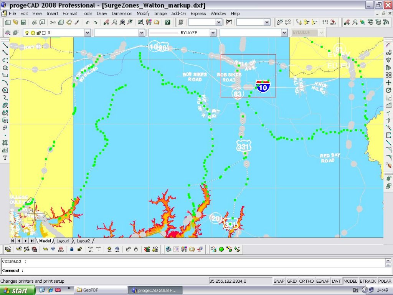Click the Undo arrow icon
The width and height of the screenshot is (393, 295).
click(88, 22)
